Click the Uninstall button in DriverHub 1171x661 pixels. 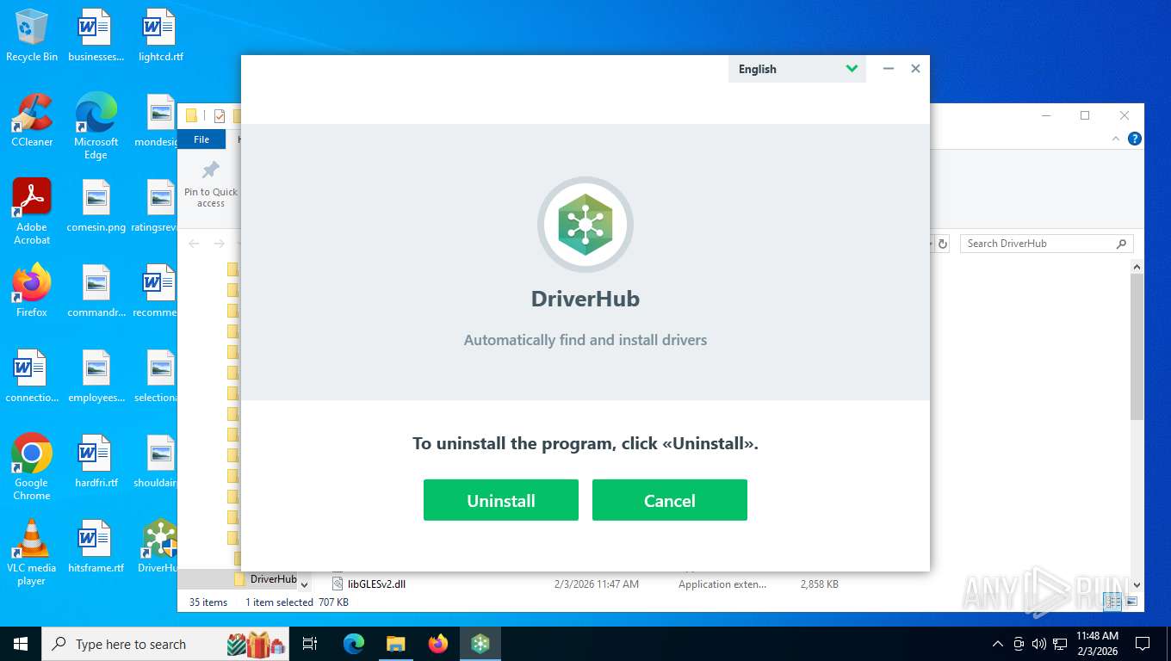(500, 500)
